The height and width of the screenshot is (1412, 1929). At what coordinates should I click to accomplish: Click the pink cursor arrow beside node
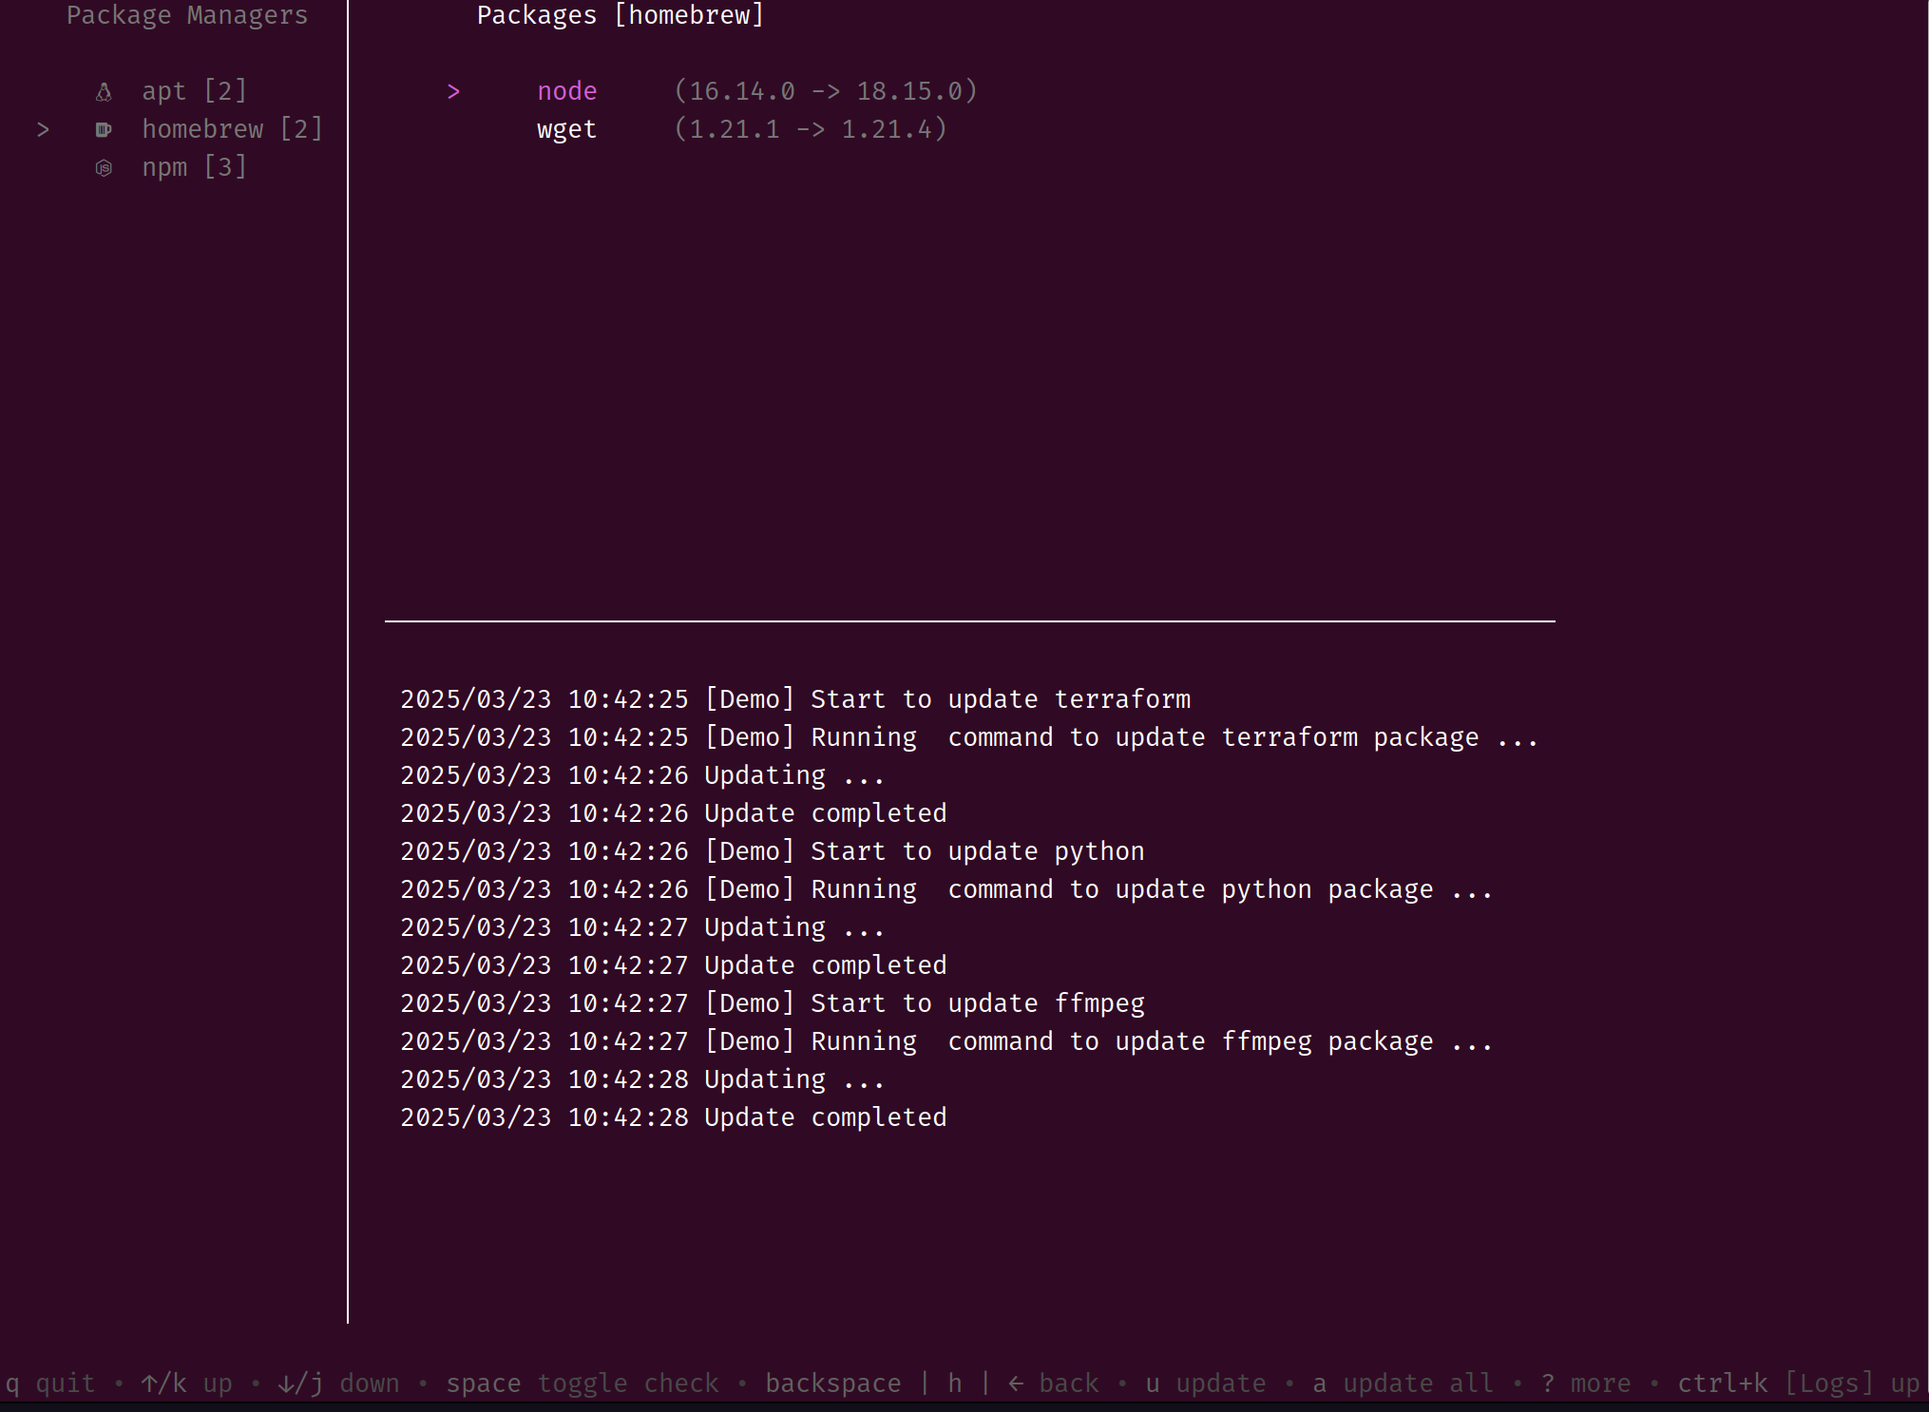pyautogui.click(x=453, y=91)
